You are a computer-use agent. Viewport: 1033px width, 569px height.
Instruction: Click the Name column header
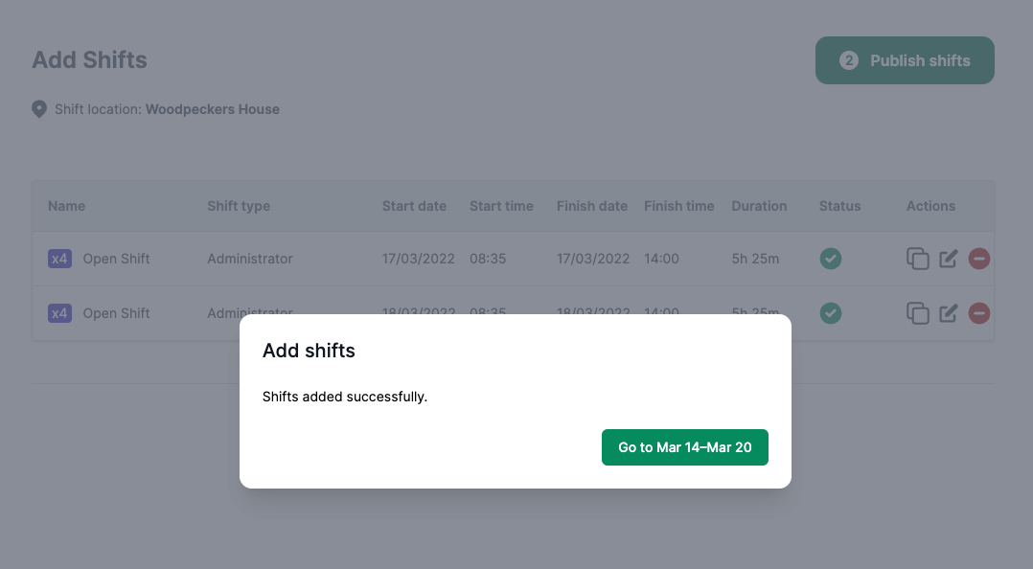[x=67, y=206]
